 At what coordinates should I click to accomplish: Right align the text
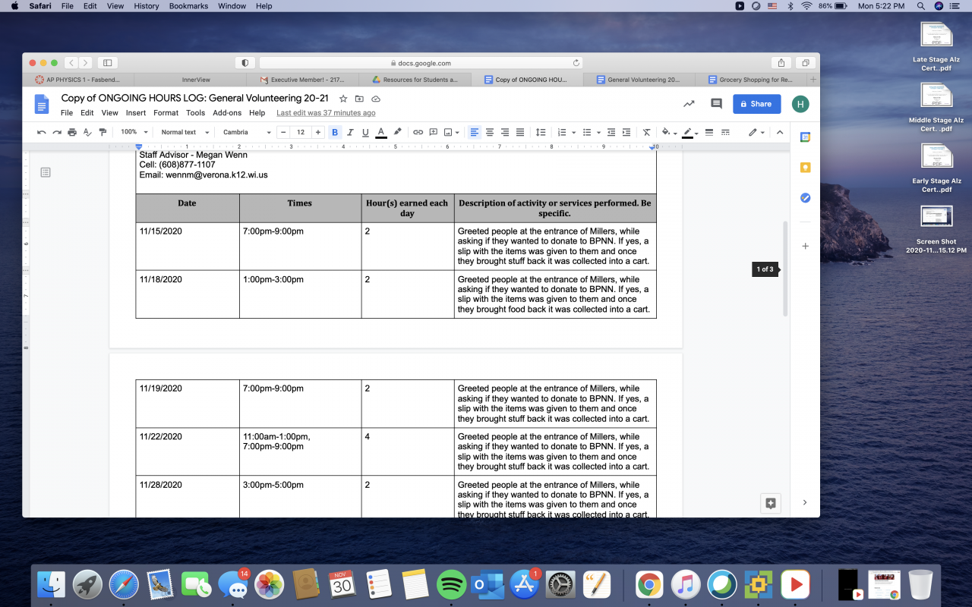pyautogui.click(x=505, y=132)
